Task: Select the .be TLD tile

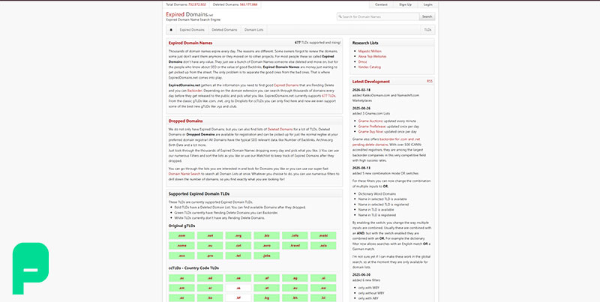Action: (x=210, y=298)
